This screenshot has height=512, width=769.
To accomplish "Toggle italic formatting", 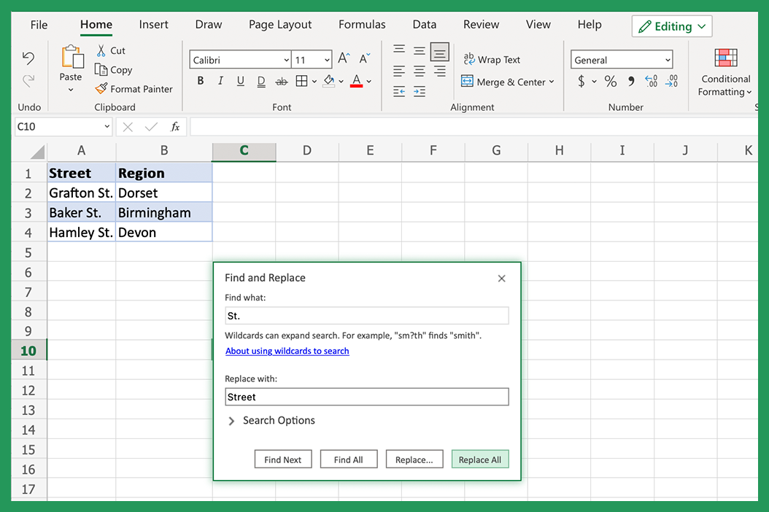I will coord(220,81).
